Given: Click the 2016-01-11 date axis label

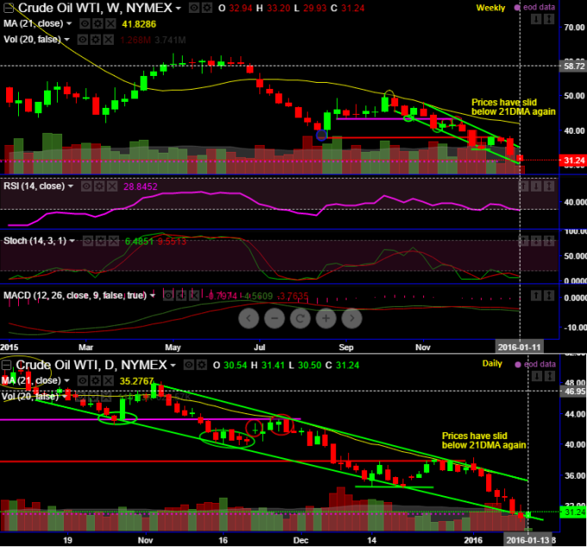Looking at the screenshot, I should (519, 347).
